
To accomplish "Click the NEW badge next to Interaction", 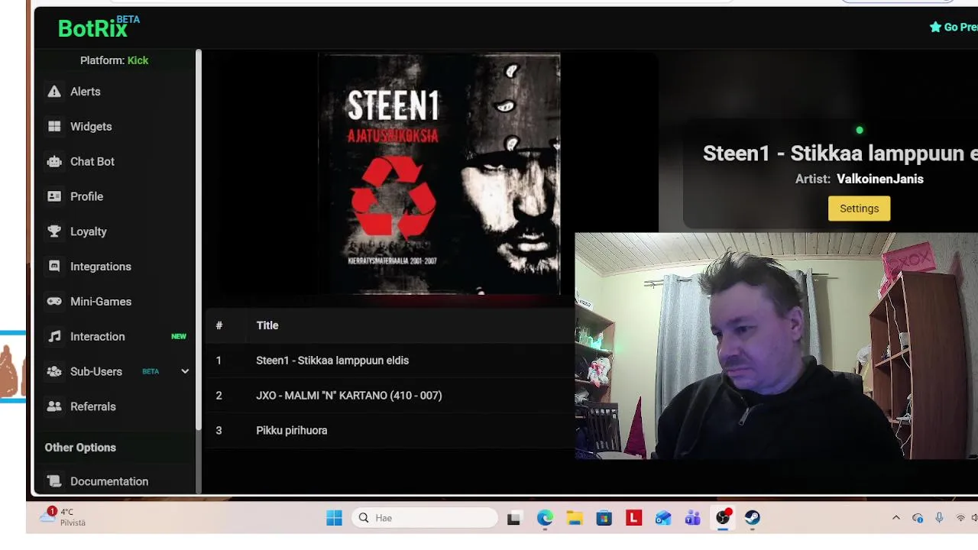I will [x=179, y=337].
